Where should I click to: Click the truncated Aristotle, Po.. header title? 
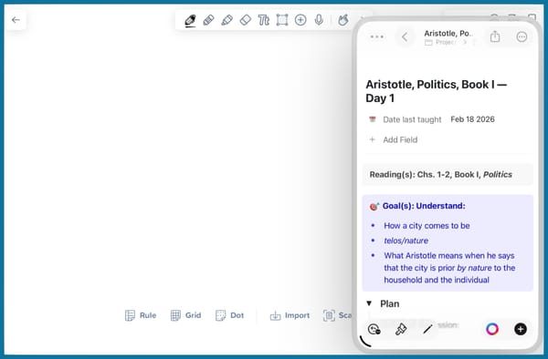[448, 33]
